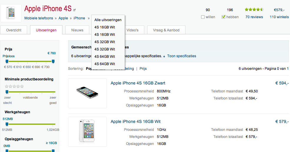View the '110 winkels' link

click(279, 17)
